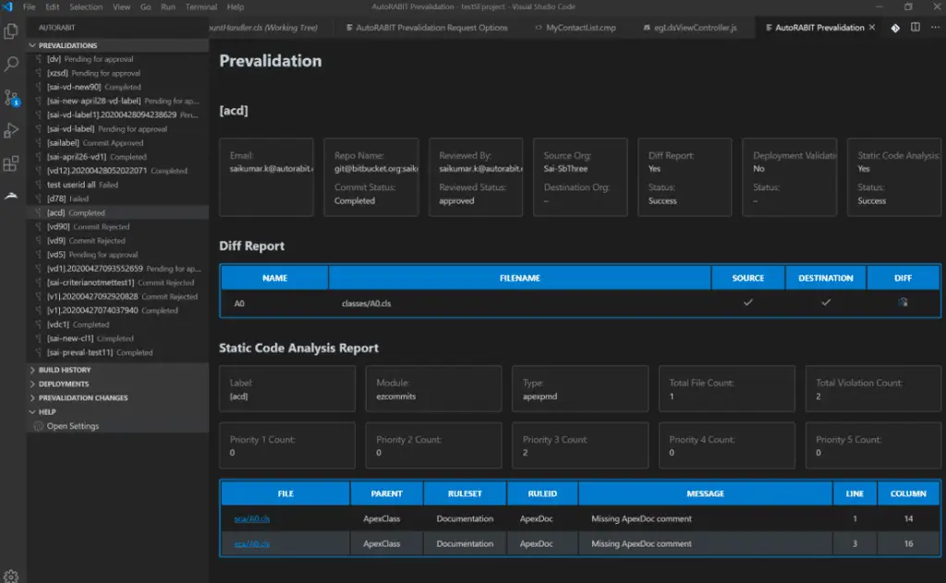Click the Destination checkmark for A0 row

click(x=826, y=302)
